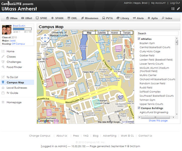Click the Search input field
This screenshot has height=151, width=182.
pyautogui.click(x=158, y=33)
